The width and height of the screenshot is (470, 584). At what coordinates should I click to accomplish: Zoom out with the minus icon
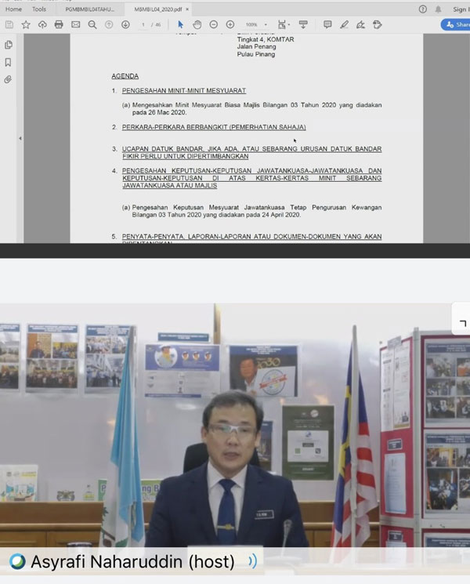coord(214,24)
